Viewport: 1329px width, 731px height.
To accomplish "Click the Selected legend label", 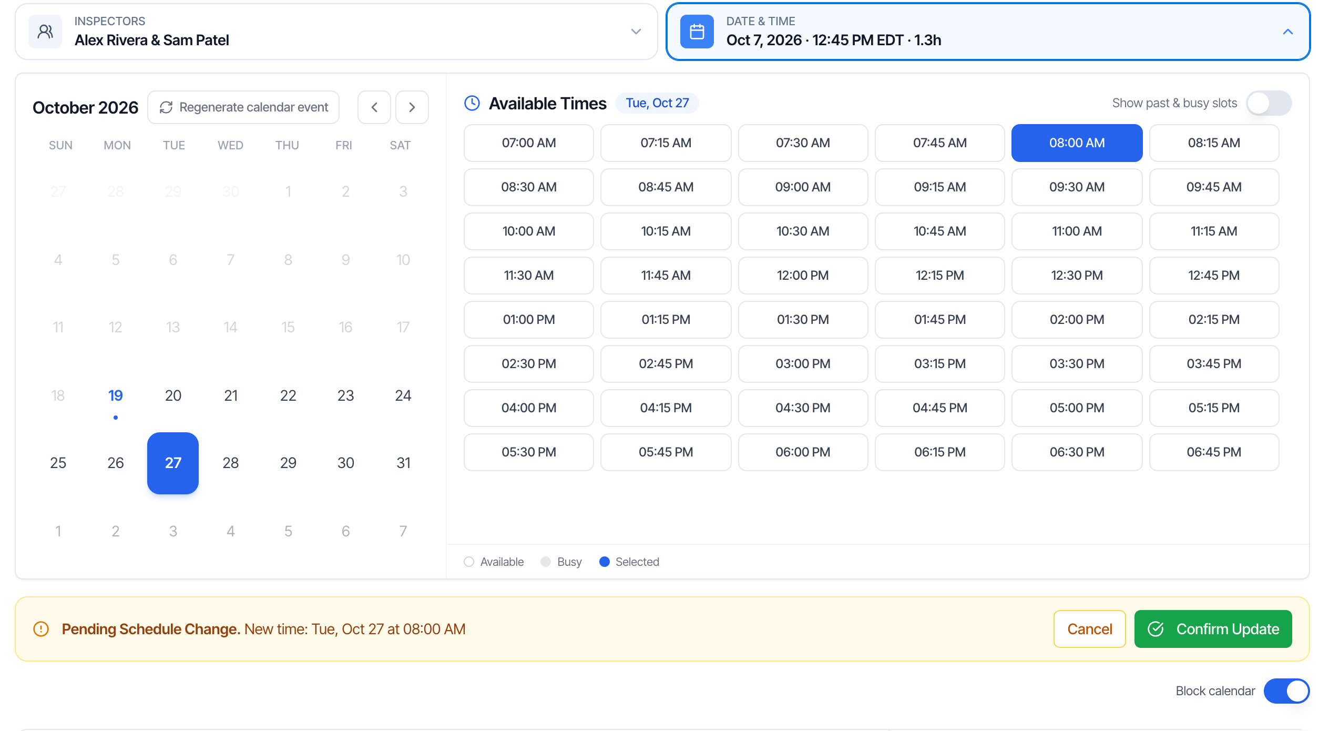I will tap(637, 562).
